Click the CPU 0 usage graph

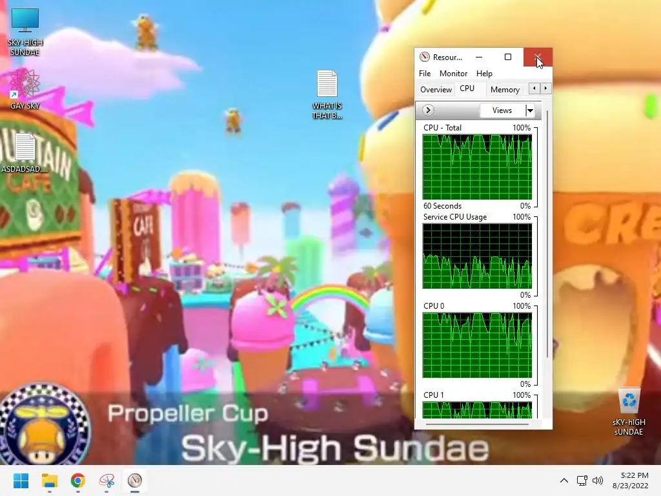477,345
